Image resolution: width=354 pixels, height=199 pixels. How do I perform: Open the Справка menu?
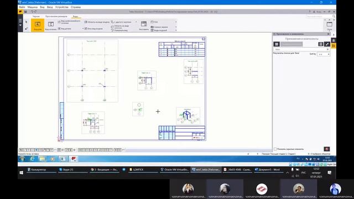(76, 7)
